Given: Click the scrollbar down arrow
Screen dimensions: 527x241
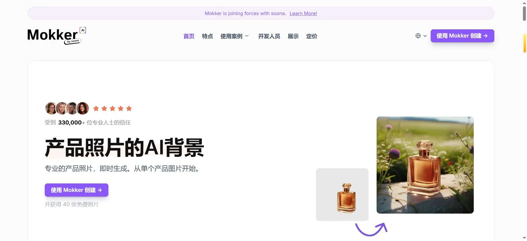Looking at the screenshot, I should point(524,238).
